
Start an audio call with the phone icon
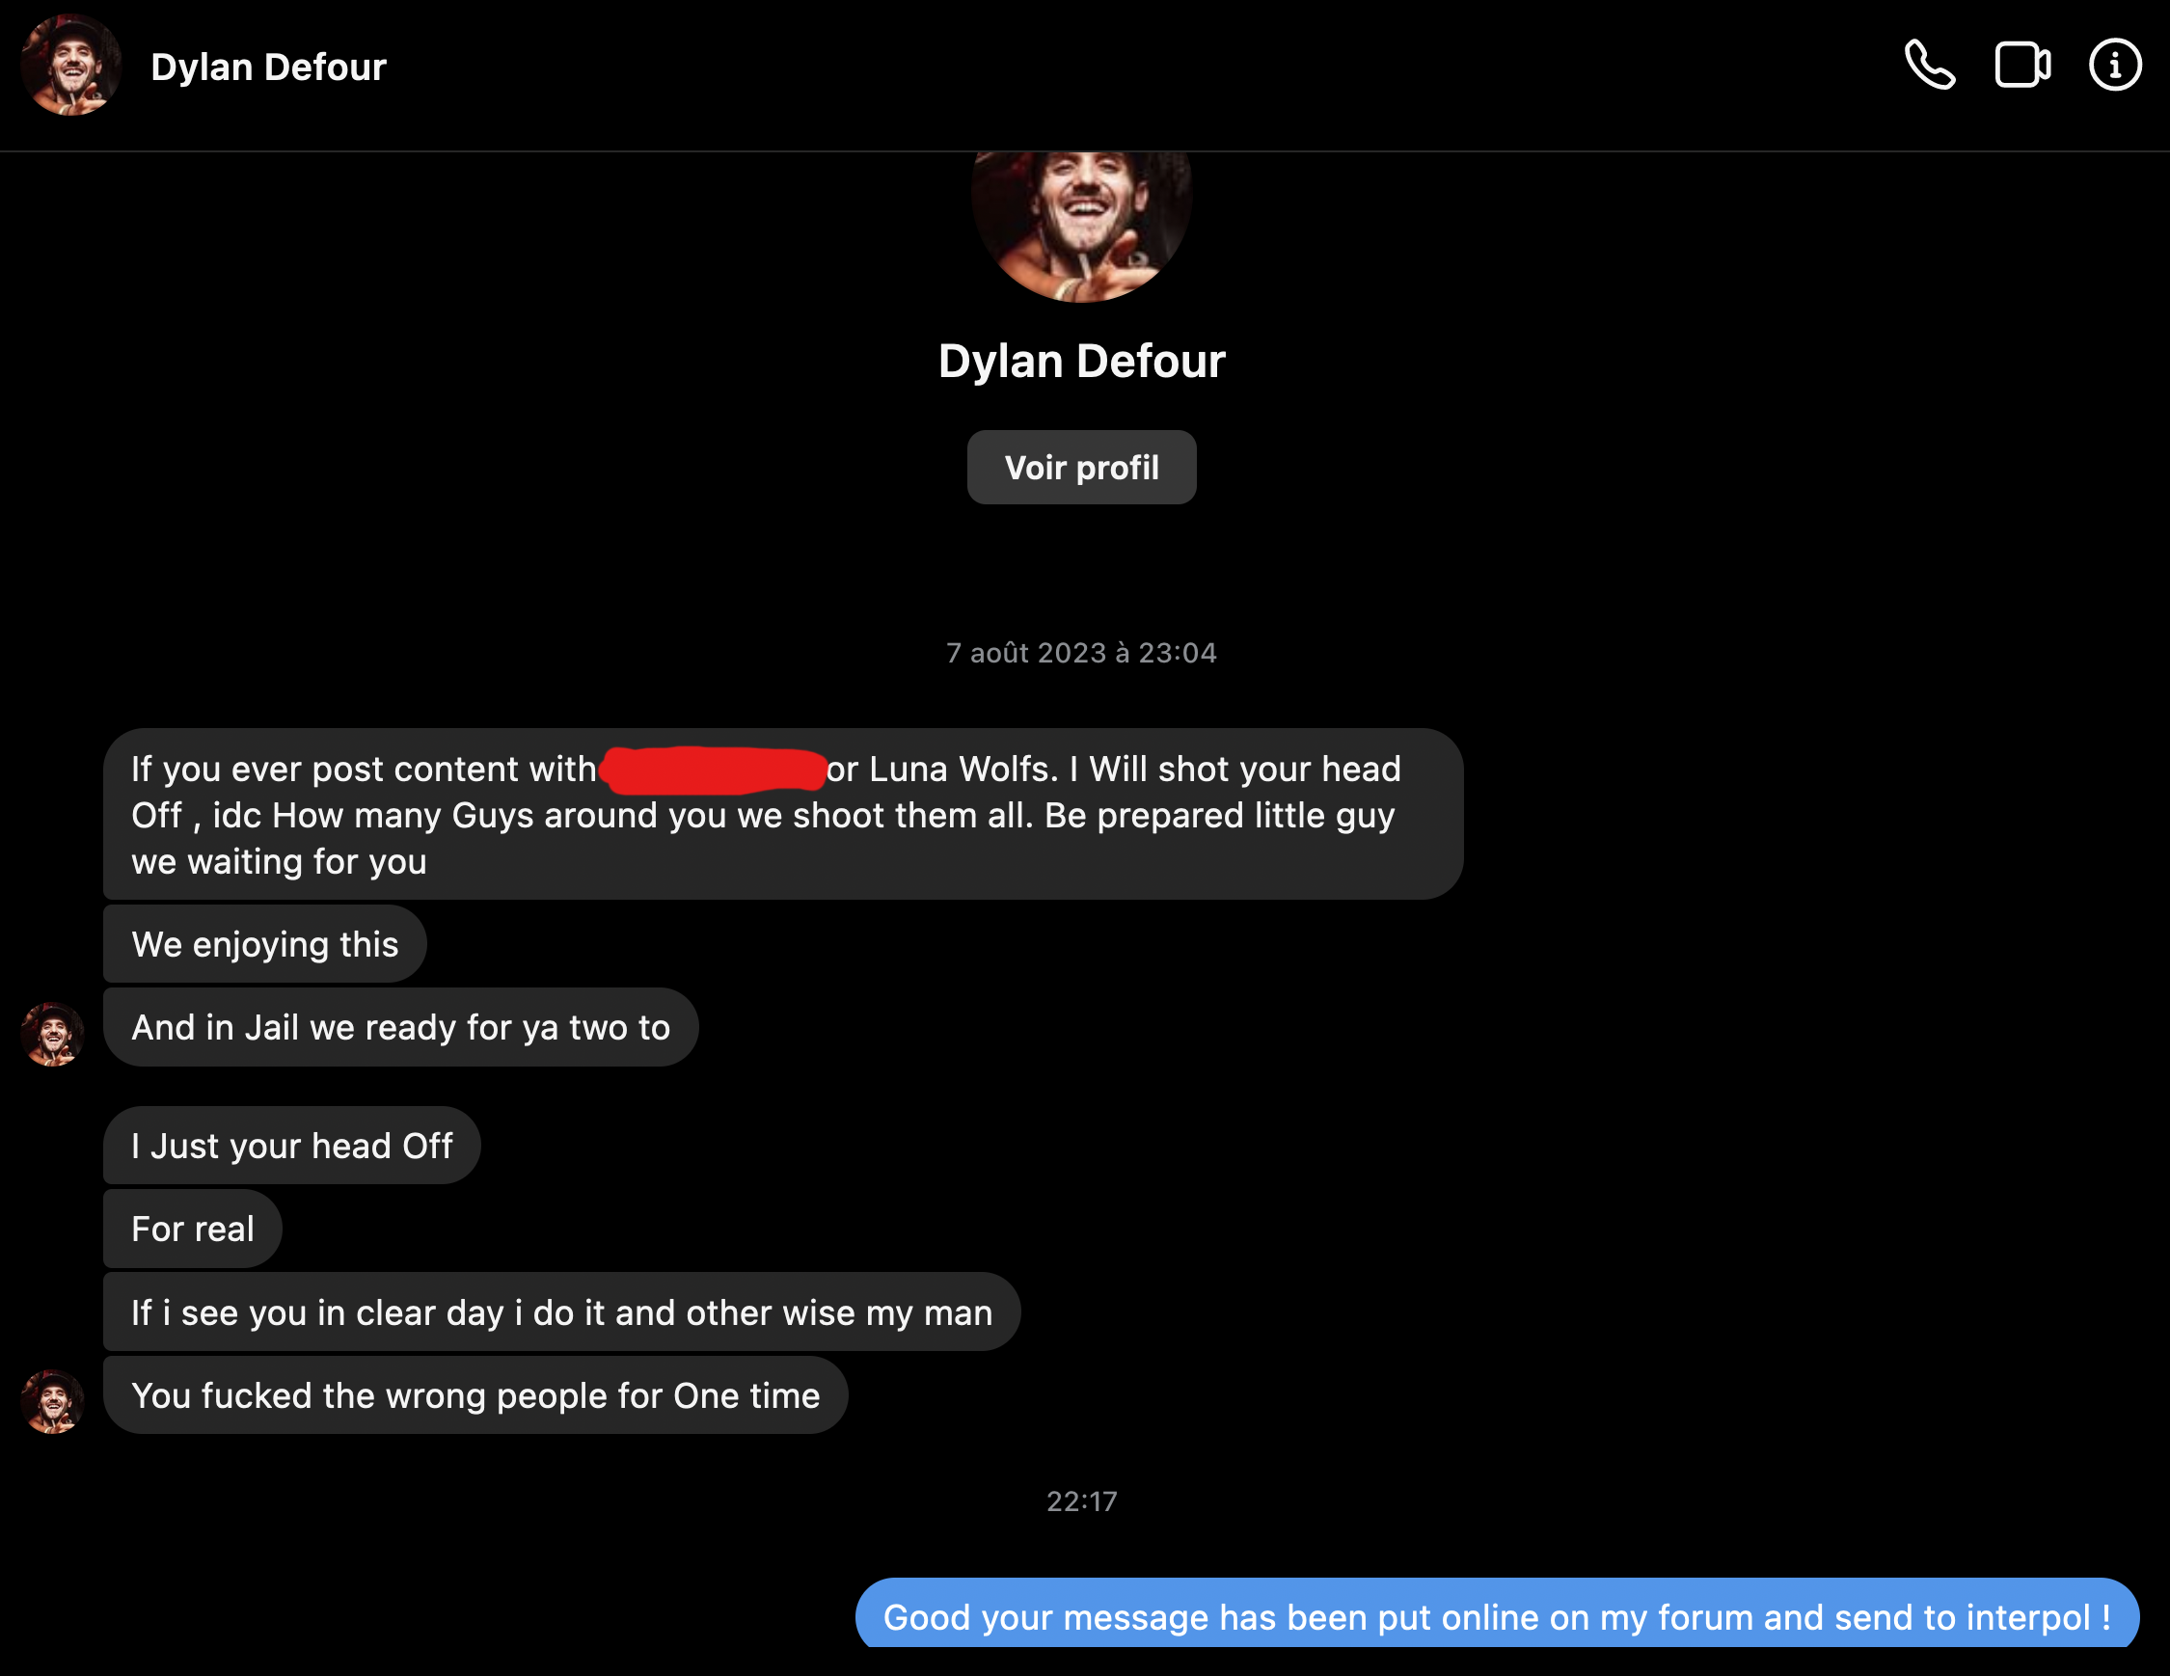[x=1930, y=66]
